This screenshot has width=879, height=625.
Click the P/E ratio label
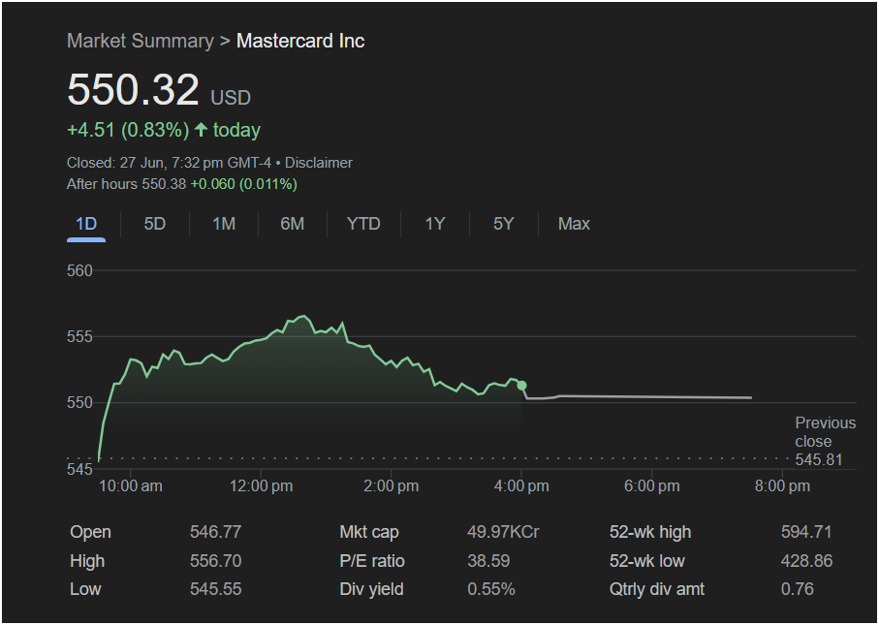tap(372, 560)
